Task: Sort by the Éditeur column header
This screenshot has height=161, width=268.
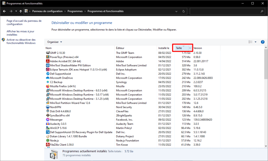Action: [120, 48]
